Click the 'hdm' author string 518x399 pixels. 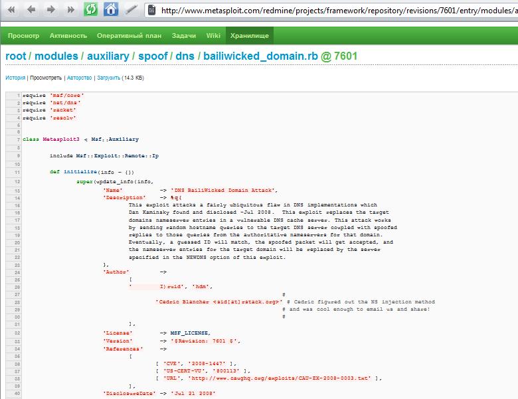point(201,287)
